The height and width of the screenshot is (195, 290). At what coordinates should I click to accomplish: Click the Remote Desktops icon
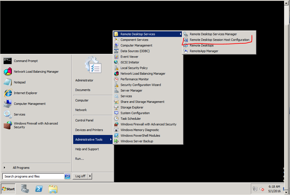[186, 45]
